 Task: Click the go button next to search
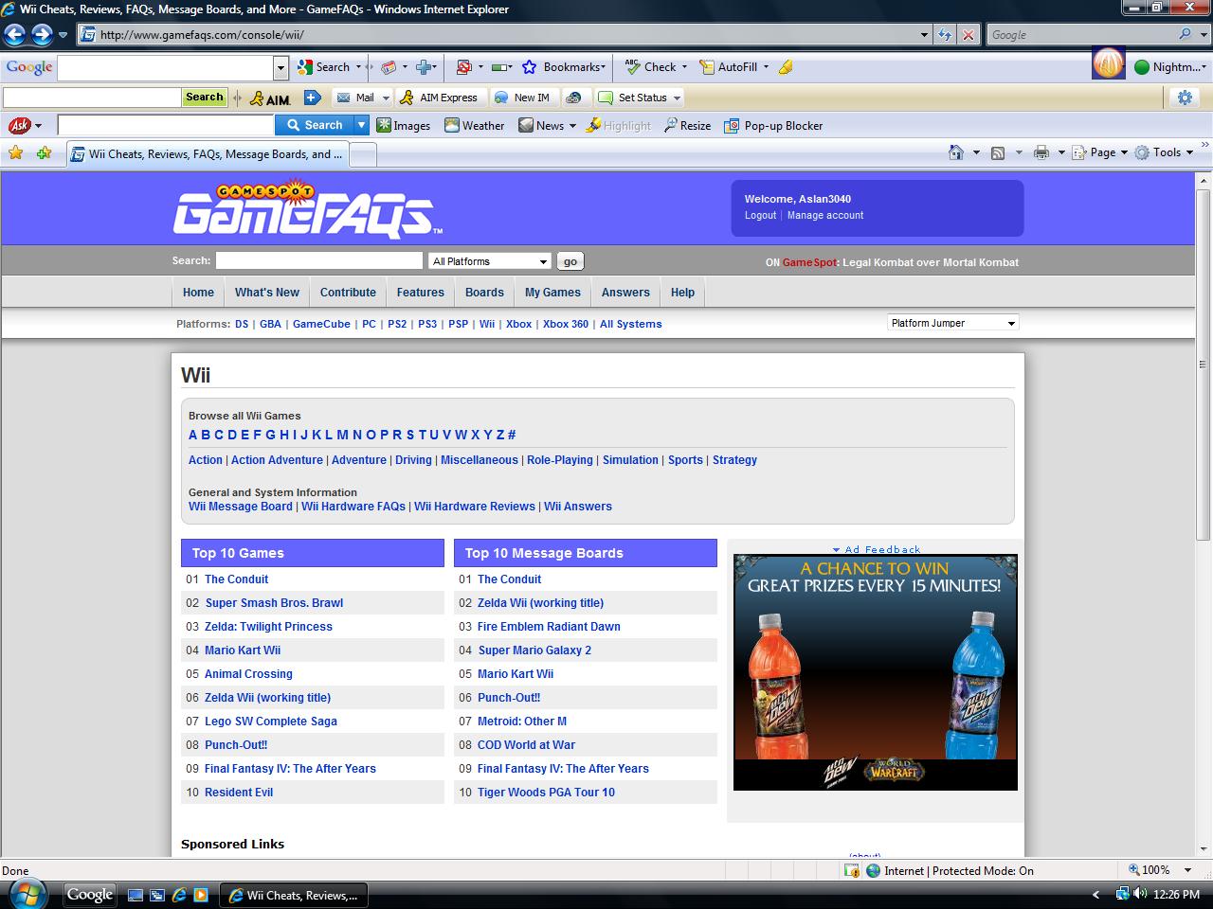click(570, 261)
